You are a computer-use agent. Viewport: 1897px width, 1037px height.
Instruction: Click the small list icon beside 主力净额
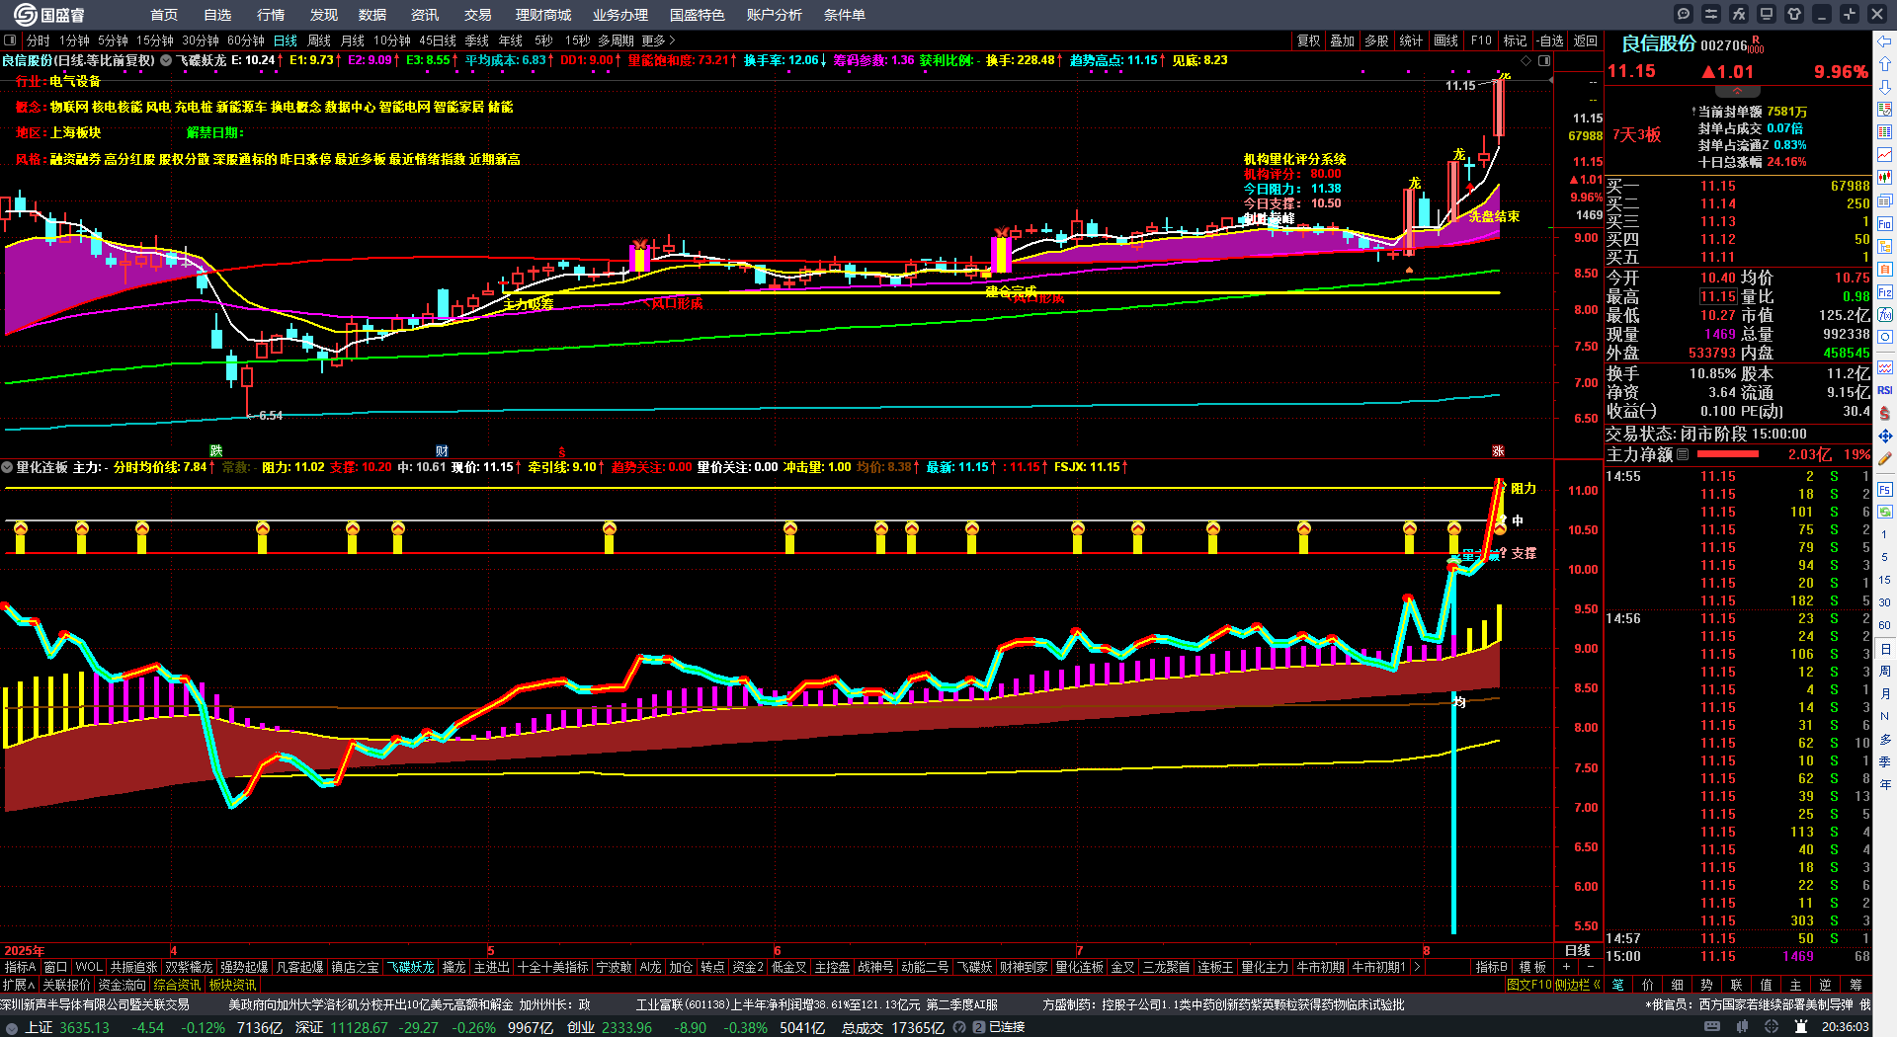click(1683, 454)
